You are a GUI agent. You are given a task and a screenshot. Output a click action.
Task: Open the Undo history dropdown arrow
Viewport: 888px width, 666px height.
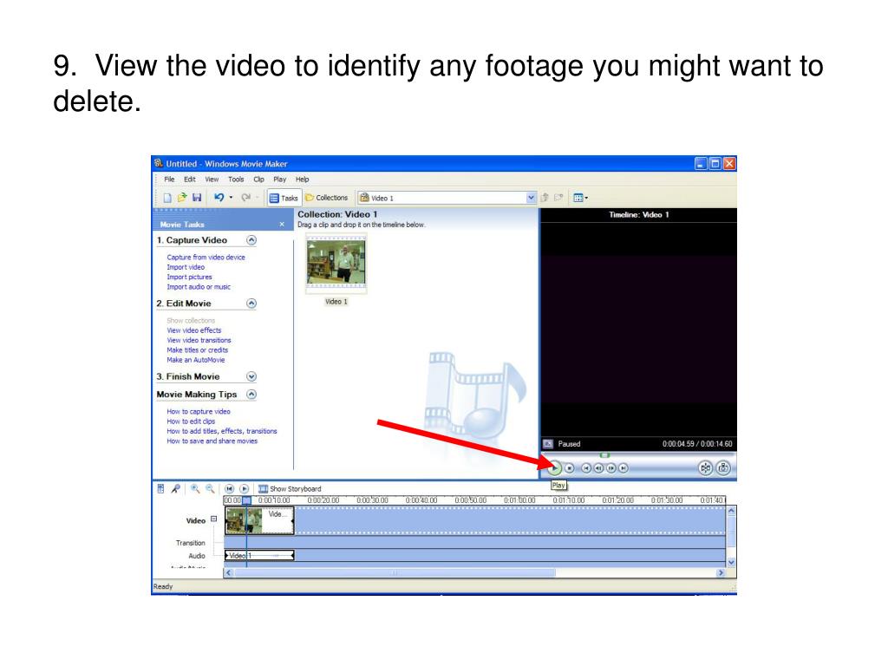[x=231, y=198]
